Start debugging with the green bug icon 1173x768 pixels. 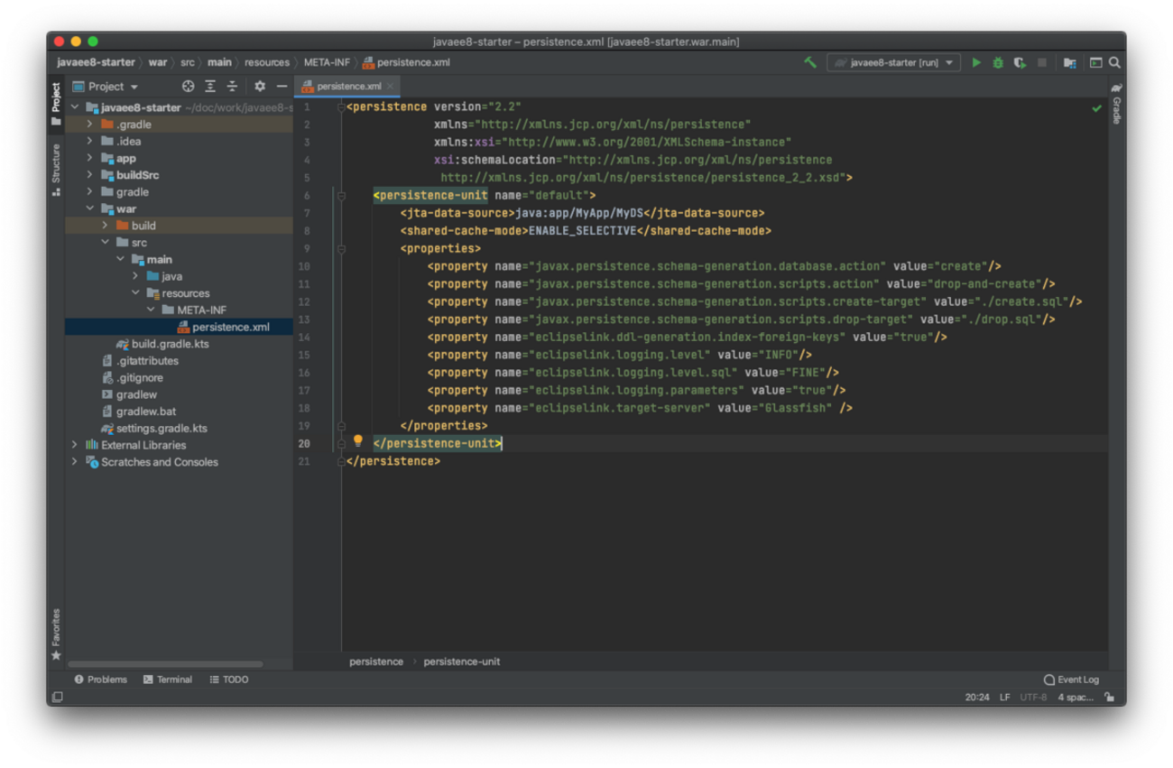tap(997, 62)
